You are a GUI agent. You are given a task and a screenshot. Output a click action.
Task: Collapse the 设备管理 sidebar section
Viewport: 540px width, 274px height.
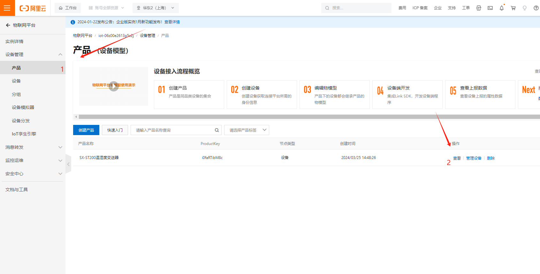coord(60,54)
